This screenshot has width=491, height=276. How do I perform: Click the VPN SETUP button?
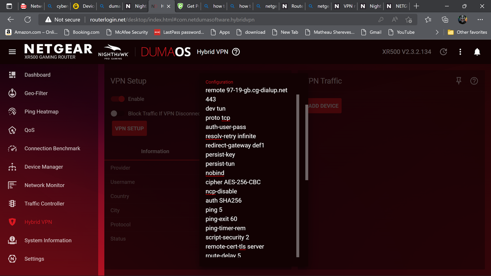pos(129,128)
